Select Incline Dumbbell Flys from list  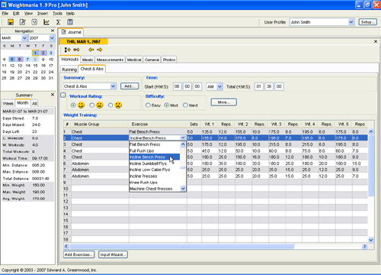tap(155, 163)
